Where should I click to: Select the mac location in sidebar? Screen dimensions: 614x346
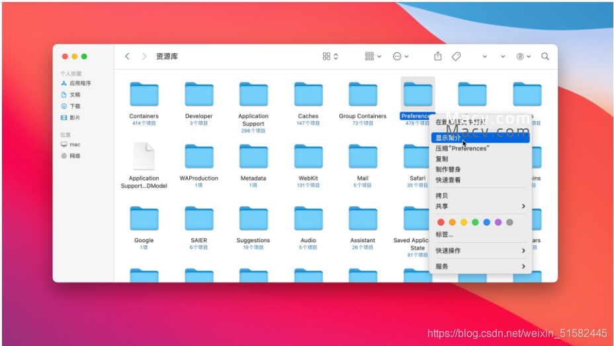click(71, 144)
